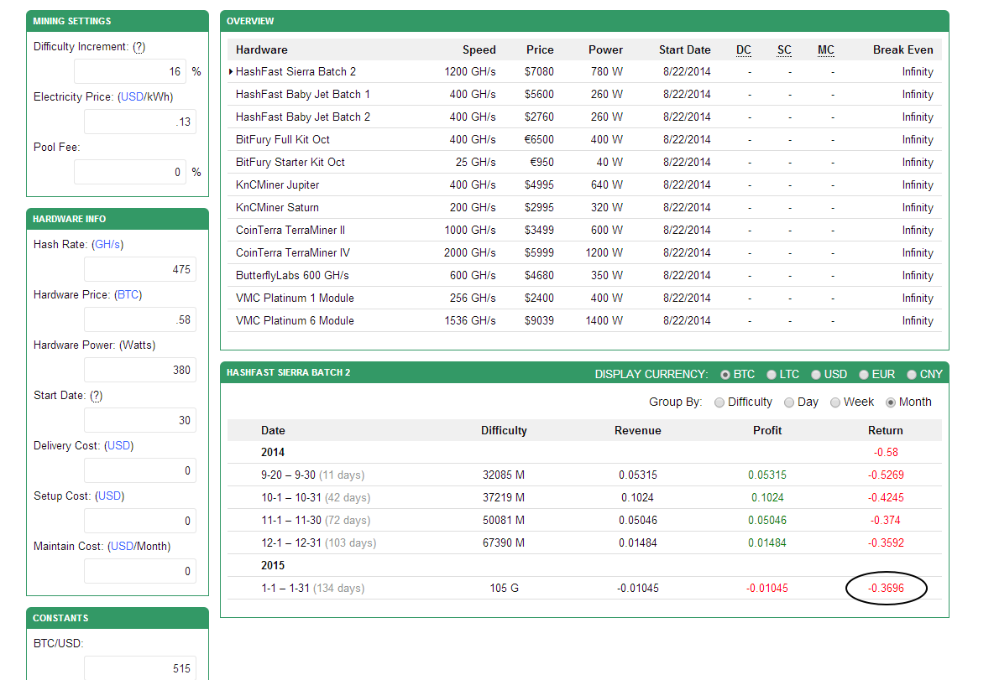
Task: Click the Break Even column header
Action: tap(902, 50)
